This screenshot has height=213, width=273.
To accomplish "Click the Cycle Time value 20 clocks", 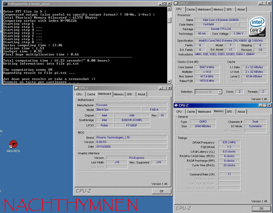I will click(x=229, y=165).
